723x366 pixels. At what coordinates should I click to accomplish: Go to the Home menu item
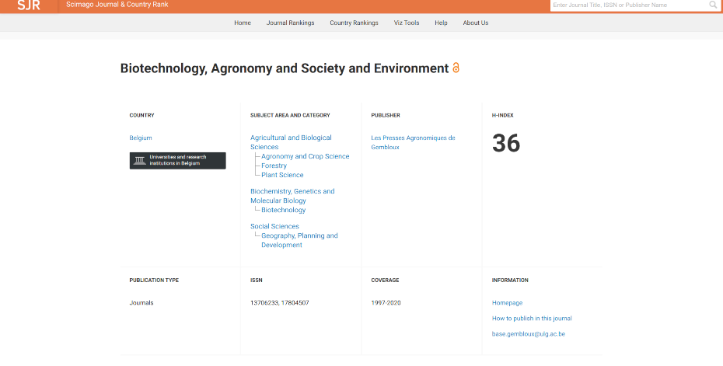pyautogui.click(x=243, y=23)
